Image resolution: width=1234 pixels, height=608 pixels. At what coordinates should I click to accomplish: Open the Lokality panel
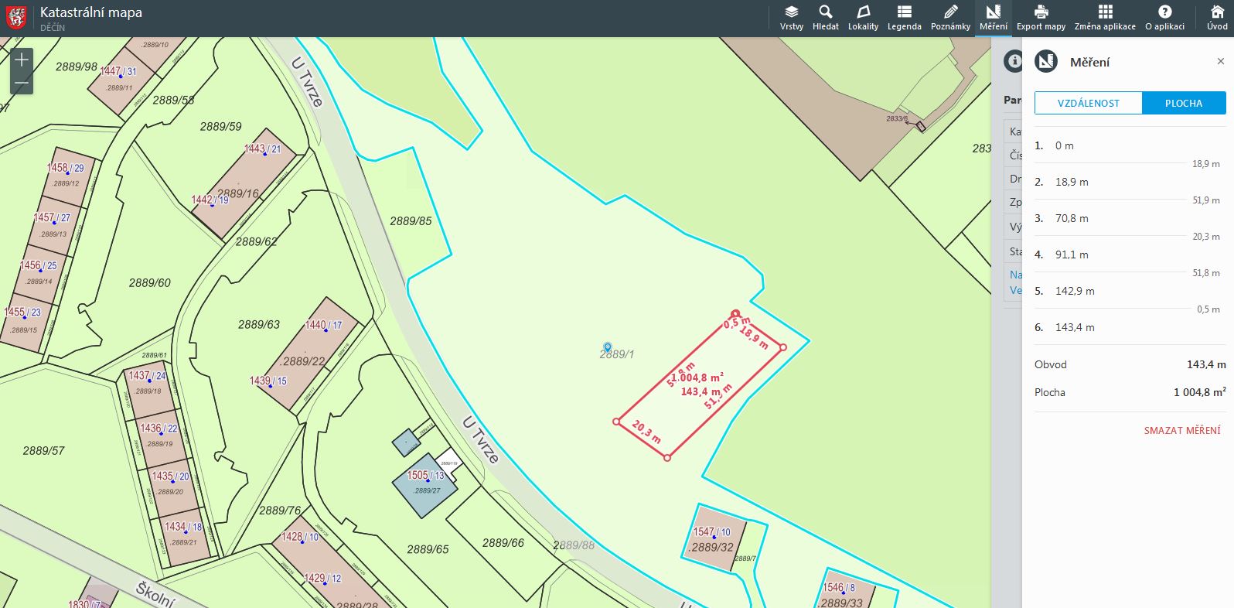coord(863,18)
